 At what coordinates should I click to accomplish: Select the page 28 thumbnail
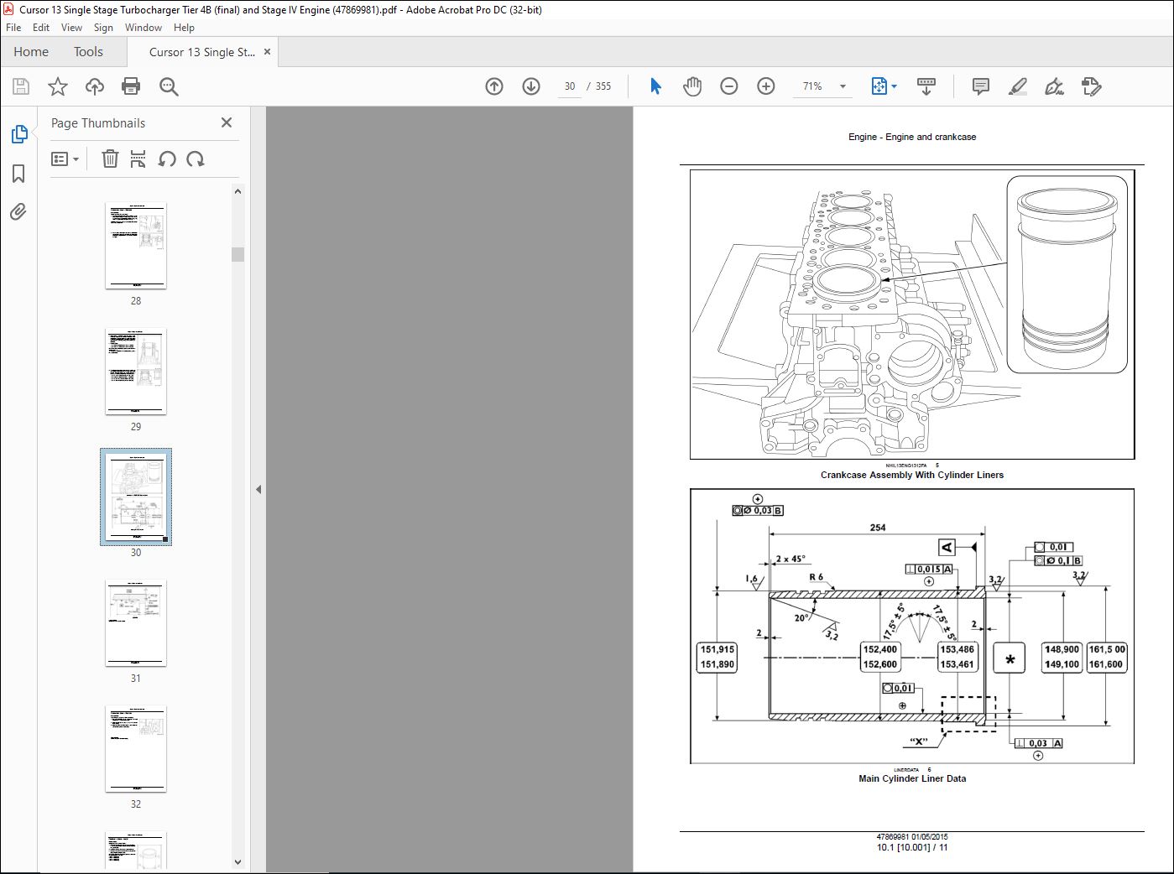tap(136, 246)
